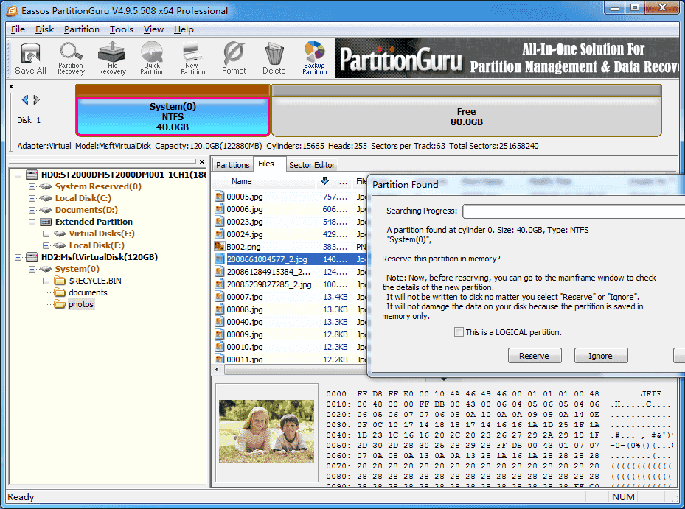Check 'This is a LOGICAL partition' box

(x=459, y=332)
